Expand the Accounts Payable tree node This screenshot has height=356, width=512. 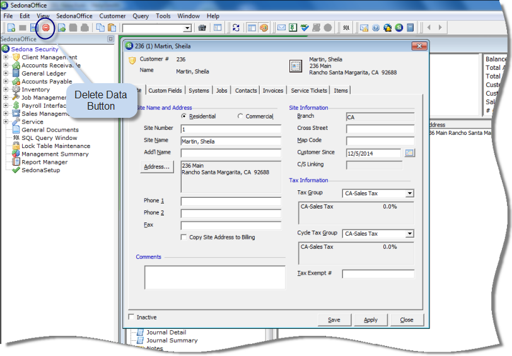tap(6, 81)
